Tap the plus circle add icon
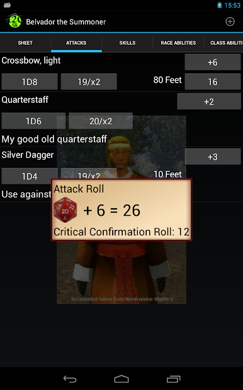 click(230, 21)
